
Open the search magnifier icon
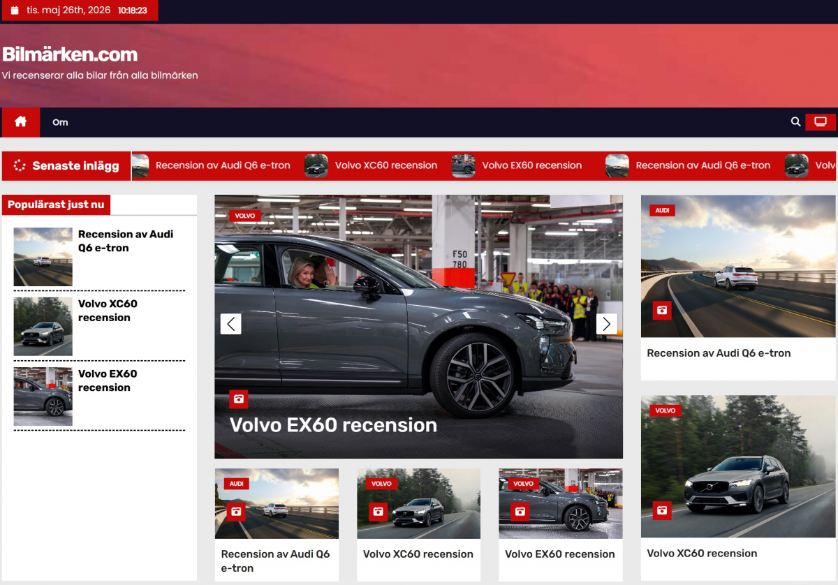[x=795, y=122]
